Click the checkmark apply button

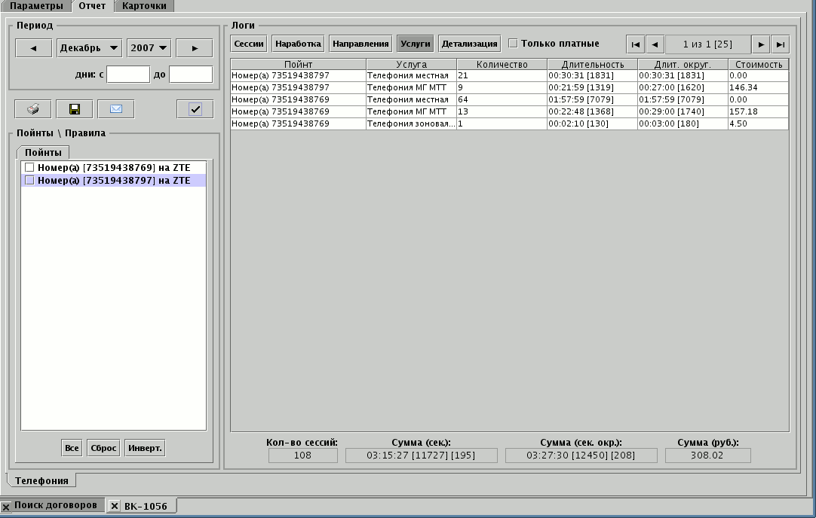(x=195, y=109)
